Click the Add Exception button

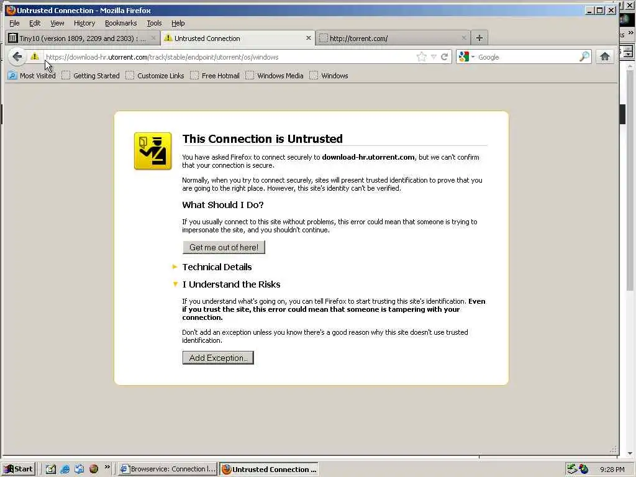point(218,358)
